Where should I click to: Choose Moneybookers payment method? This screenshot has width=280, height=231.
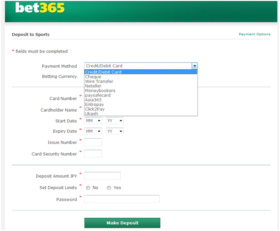140,90
